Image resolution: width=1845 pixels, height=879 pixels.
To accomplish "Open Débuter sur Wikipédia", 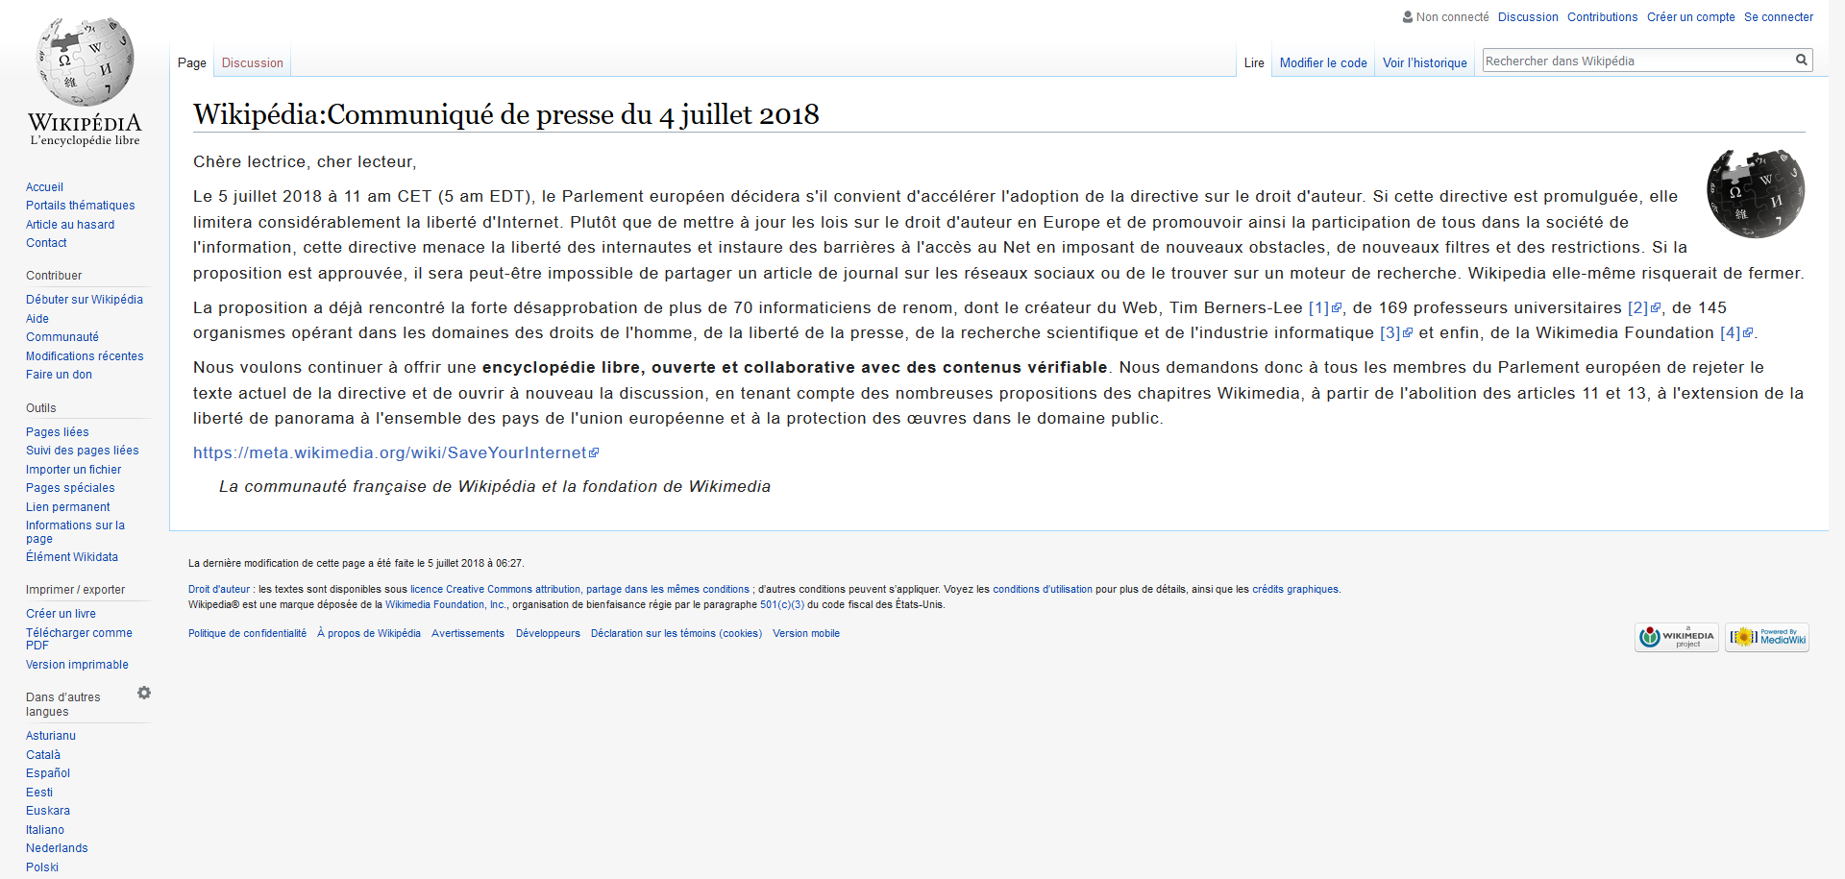I will [x=85, y=300].
